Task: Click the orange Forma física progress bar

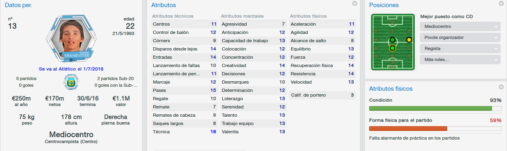Action: (435, 128)
